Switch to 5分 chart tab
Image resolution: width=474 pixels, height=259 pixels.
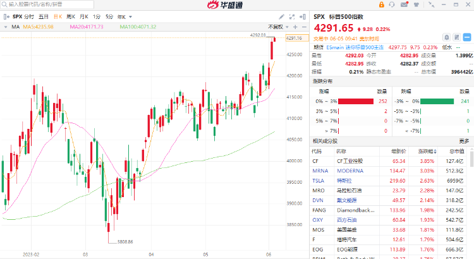click(x=109, y=17)
